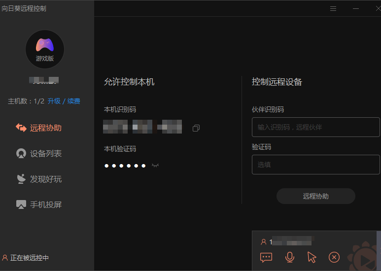The height and width of the screenshot is (271, 381).
Task: Open the 发现好玩 sidebar tab
Action: click(38, 179)
